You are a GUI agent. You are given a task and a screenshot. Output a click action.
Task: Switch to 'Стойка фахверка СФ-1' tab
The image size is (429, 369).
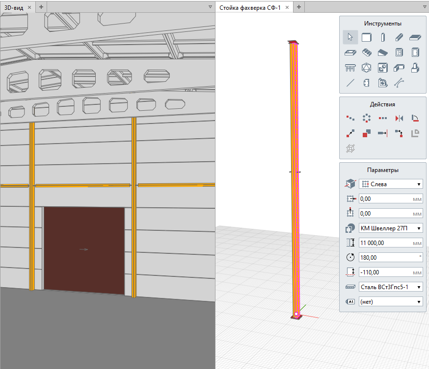tap(250, 7)
